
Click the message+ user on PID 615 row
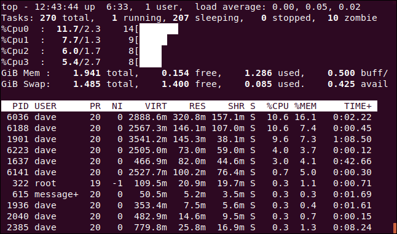coord(57,194)
